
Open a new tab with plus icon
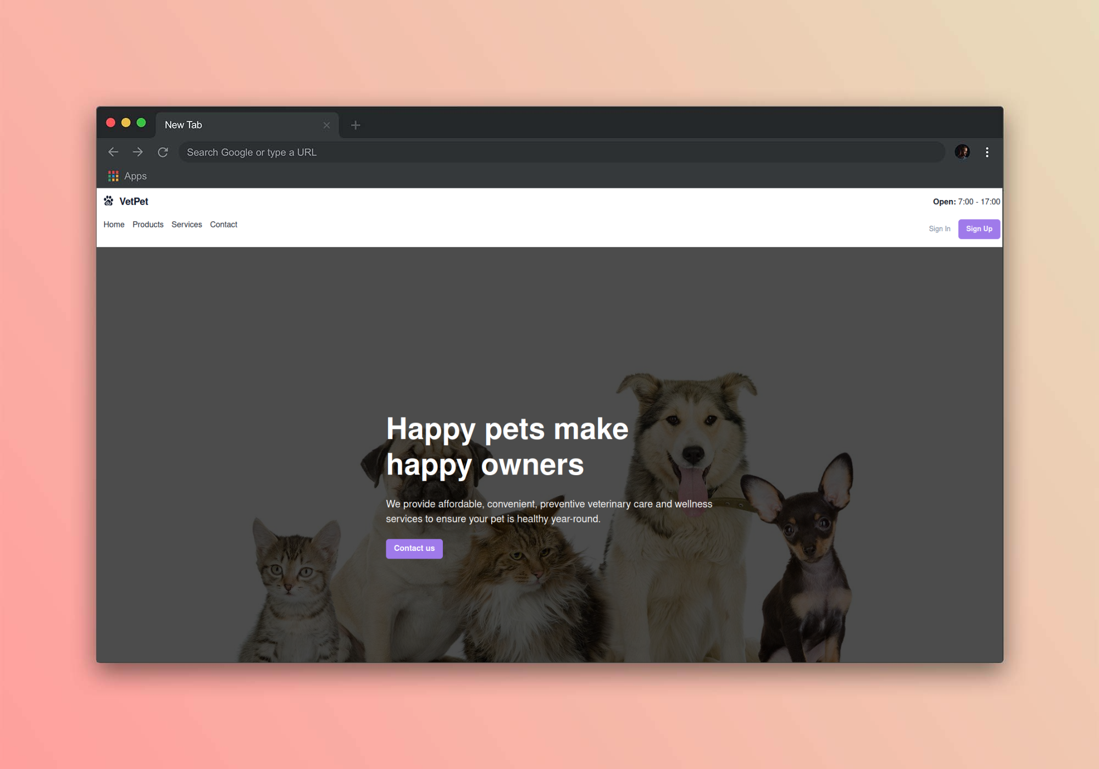tap(356, 125)
